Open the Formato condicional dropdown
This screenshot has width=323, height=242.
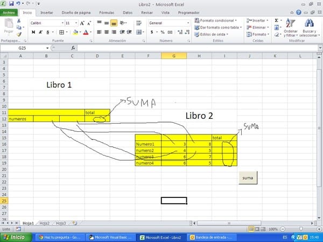click(217, 20)
